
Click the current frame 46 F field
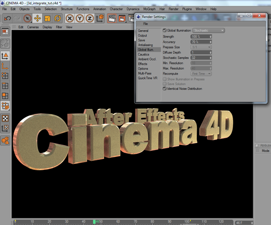[x=243, y=223]
